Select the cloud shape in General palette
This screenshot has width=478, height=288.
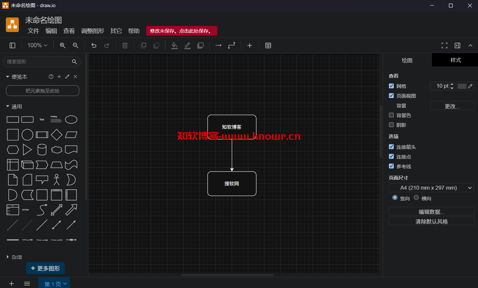(56, 150)
